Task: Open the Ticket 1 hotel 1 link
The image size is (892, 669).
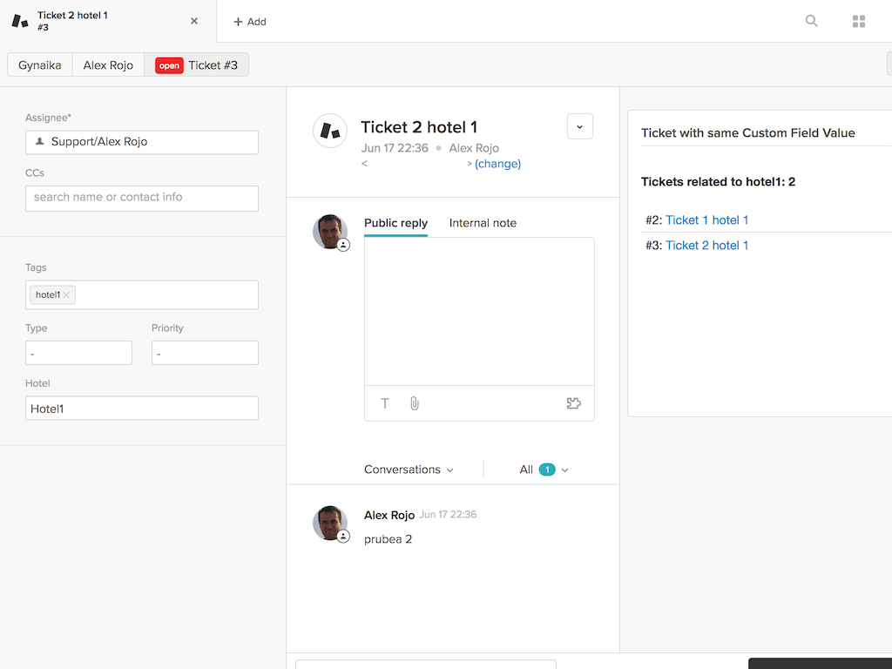Action: point(706,220)
